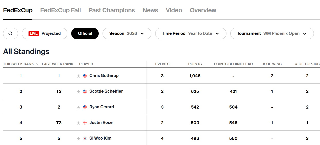The width and height of the screenshot is (320, 145).
Task: Open Scottie Scheffler's player link
Action: (106, 91)
